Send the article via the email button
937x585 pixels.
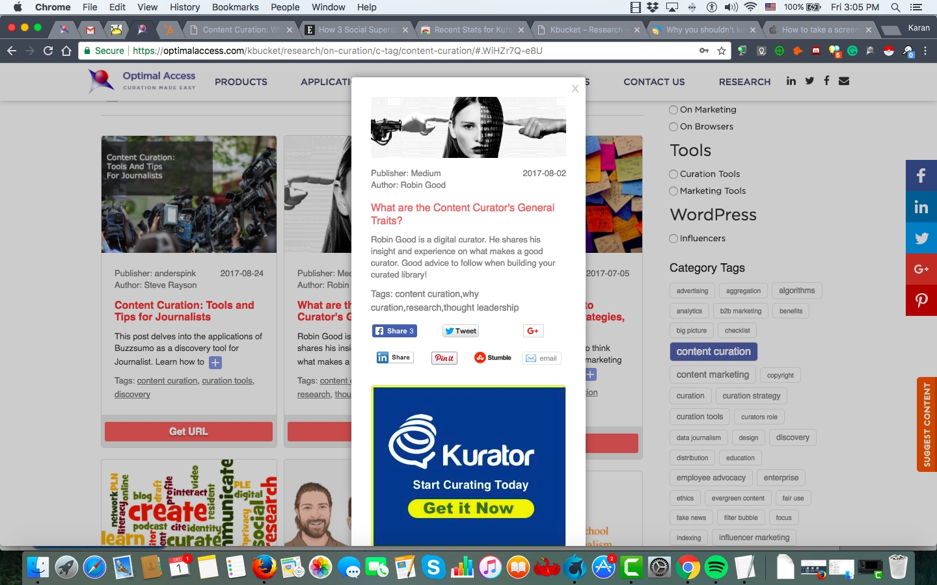(541, 358)
